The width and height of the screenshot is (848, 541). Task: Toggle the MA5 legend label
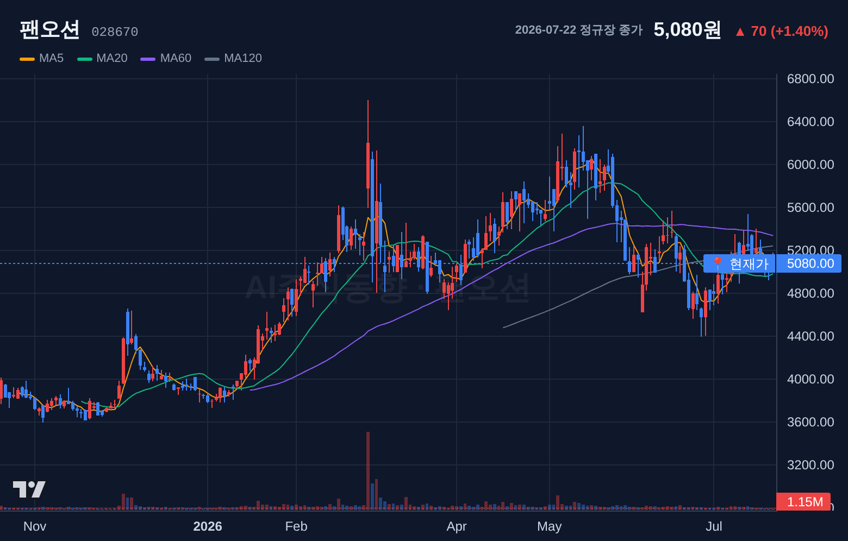(51, 58)
